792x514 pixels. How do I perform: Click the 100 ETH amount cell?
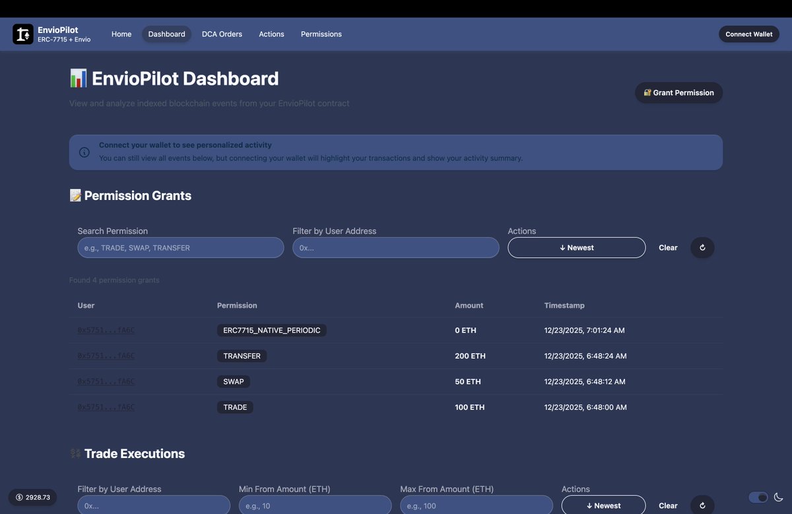(x=470, y=408)
